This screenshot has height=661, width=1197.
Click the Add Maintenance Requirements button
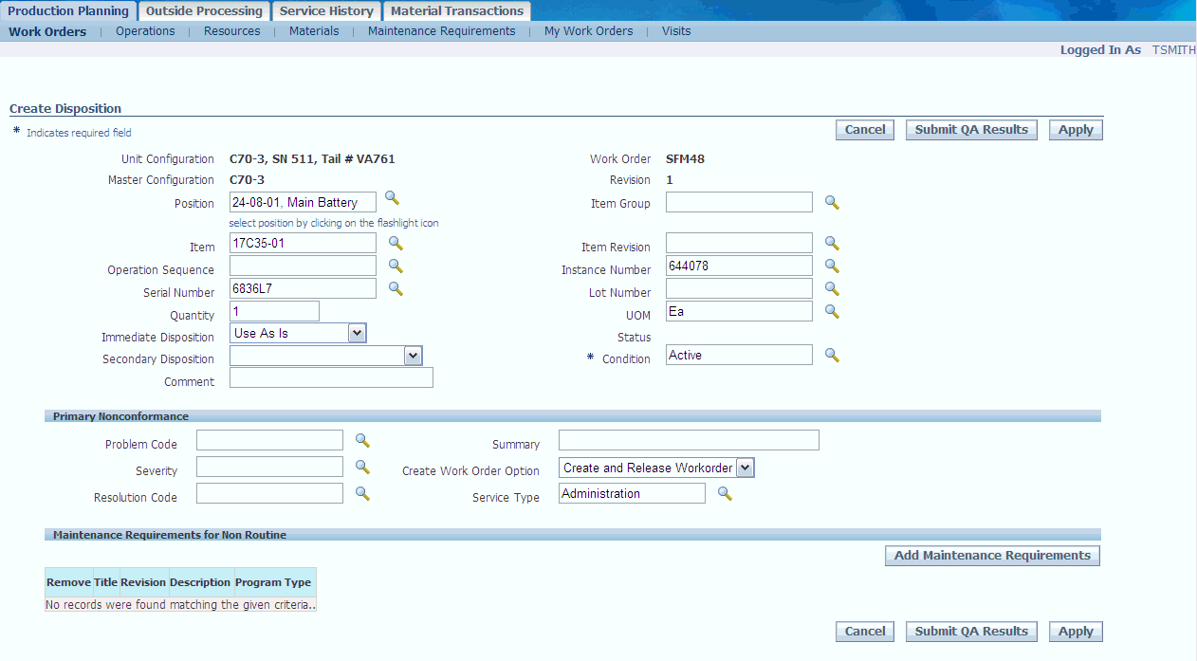pyautogui.click(x=992, y=556)
